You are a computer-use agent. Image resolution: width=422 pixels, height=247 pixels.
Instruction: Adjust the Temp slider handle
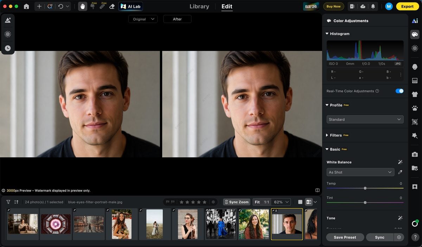pos(365,188)
